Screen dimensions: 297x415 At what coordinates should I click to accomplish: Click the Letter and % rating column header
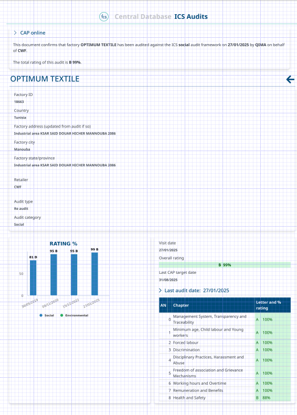point(273,305)
